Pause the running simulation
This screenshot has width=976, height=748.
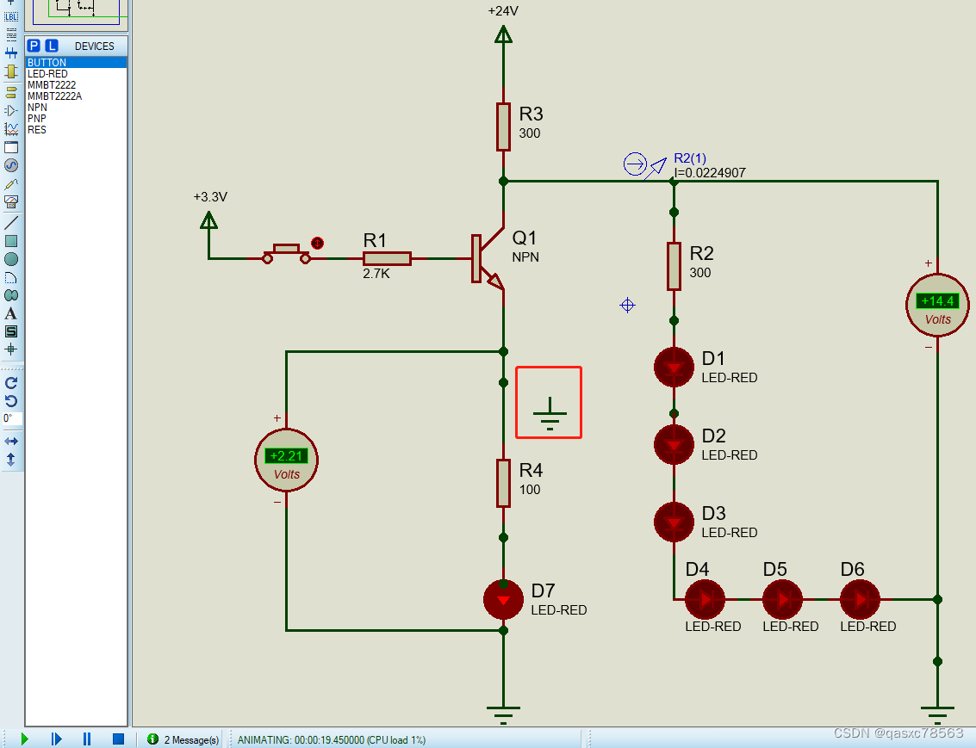tap(87, 739)
